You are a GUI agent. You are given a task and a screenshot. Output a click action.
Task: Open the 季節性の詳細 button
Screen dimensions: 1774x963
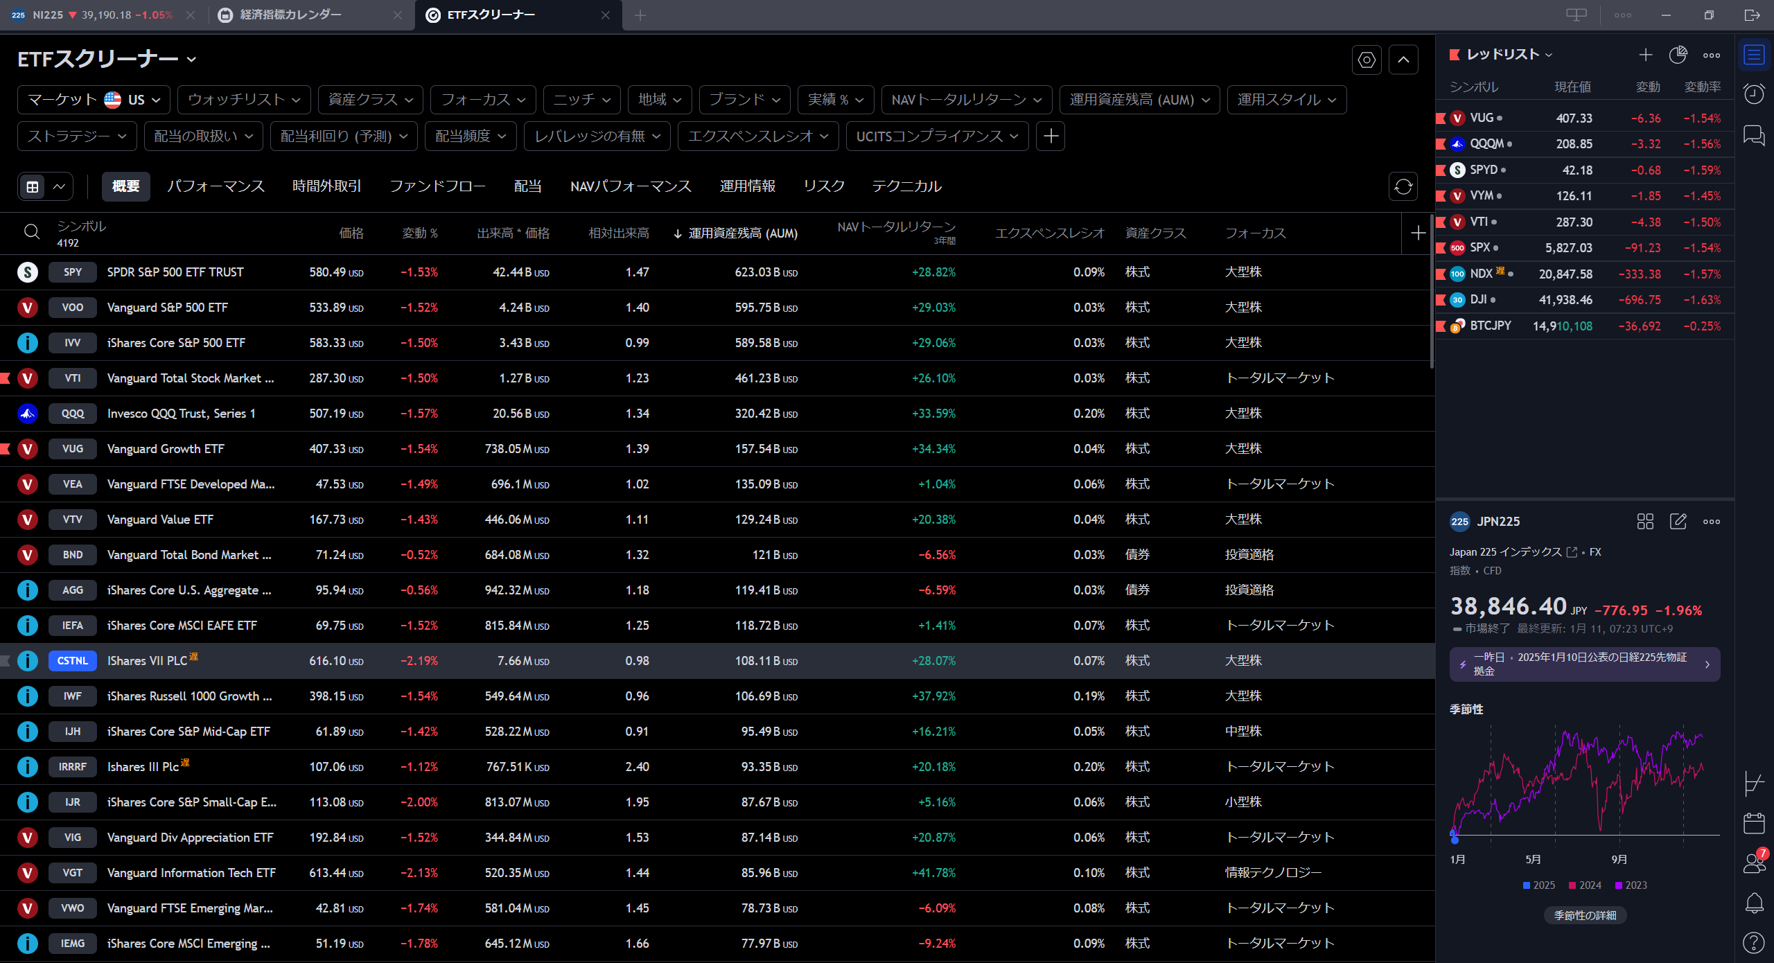1584,915
